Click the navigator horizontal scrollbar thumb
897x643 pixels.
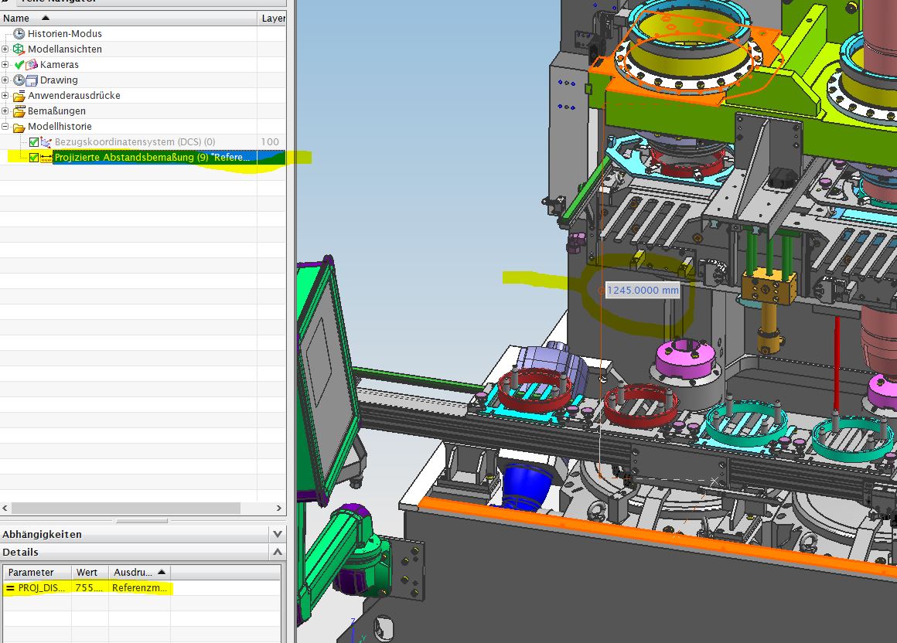tap(126, 508)
